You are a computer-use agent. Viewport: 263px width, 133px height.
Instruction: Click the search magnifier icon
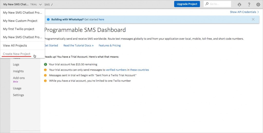click(x=207, y=4)
